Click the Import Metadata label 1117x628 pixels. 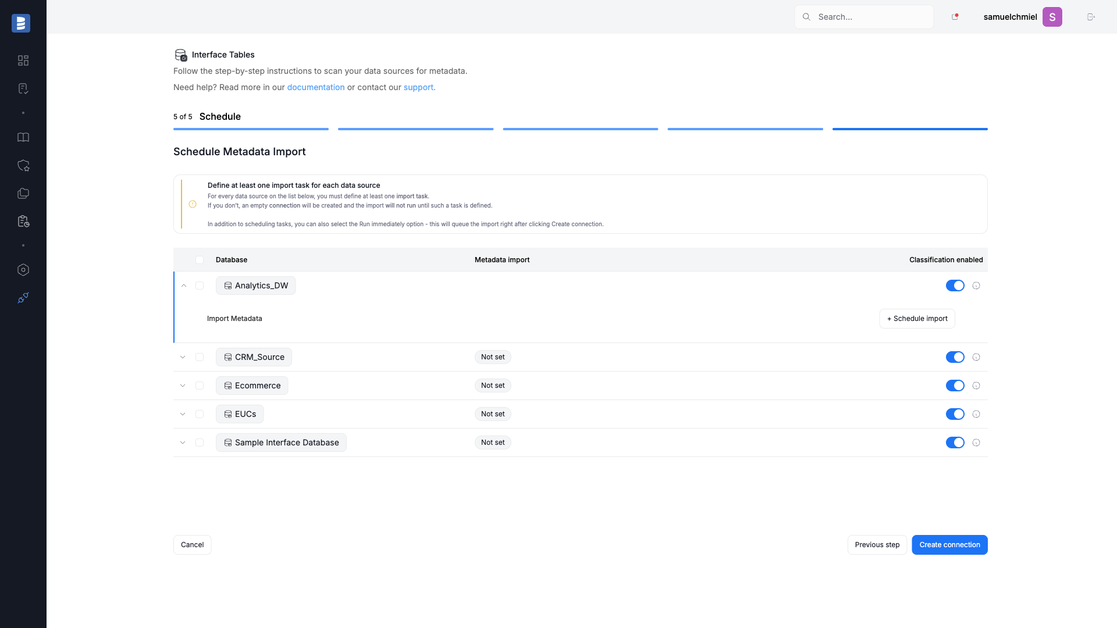(234, 319)
